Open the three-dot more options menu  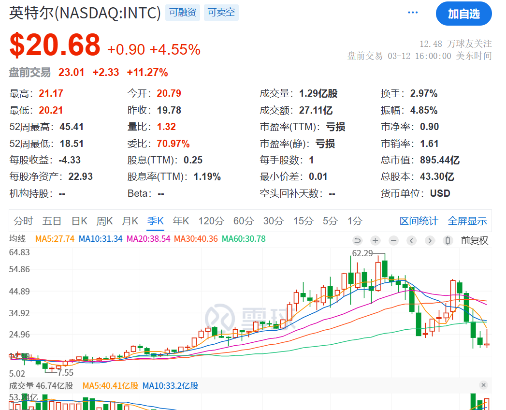(x=413, y=13)
